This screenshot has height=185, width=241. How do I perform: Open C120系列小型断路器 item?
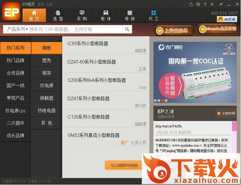[106, 119]
